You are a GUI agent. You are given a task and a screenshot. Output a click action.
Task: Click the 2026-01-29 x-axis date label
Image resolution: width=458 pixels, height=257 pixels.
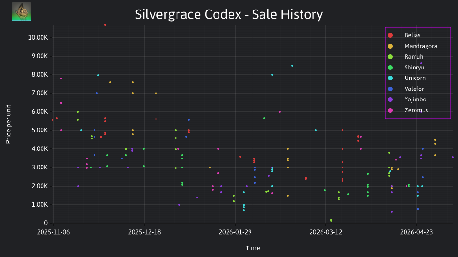235,232
